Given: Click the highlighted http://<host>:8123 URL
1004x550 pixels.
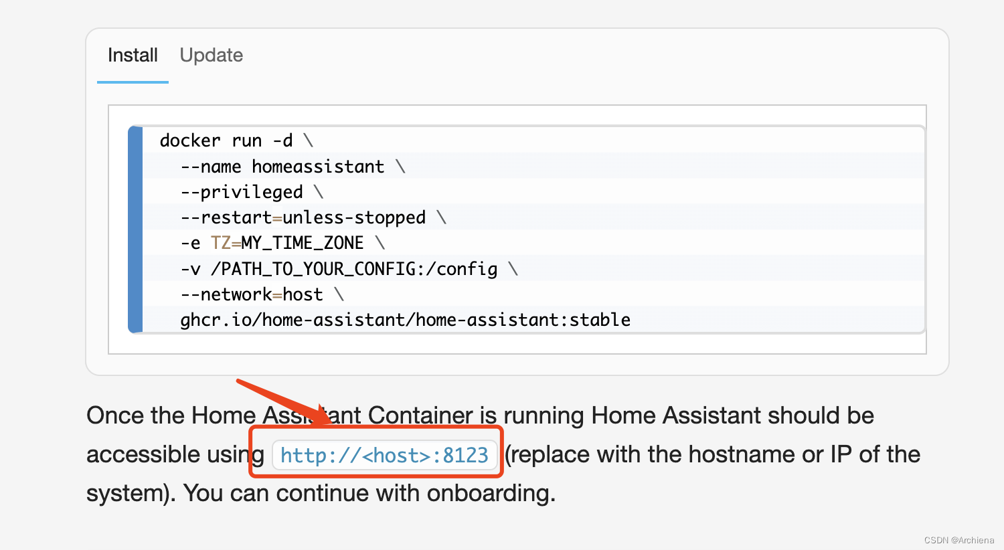Looking at the screenshot, I should click(385, 454).
